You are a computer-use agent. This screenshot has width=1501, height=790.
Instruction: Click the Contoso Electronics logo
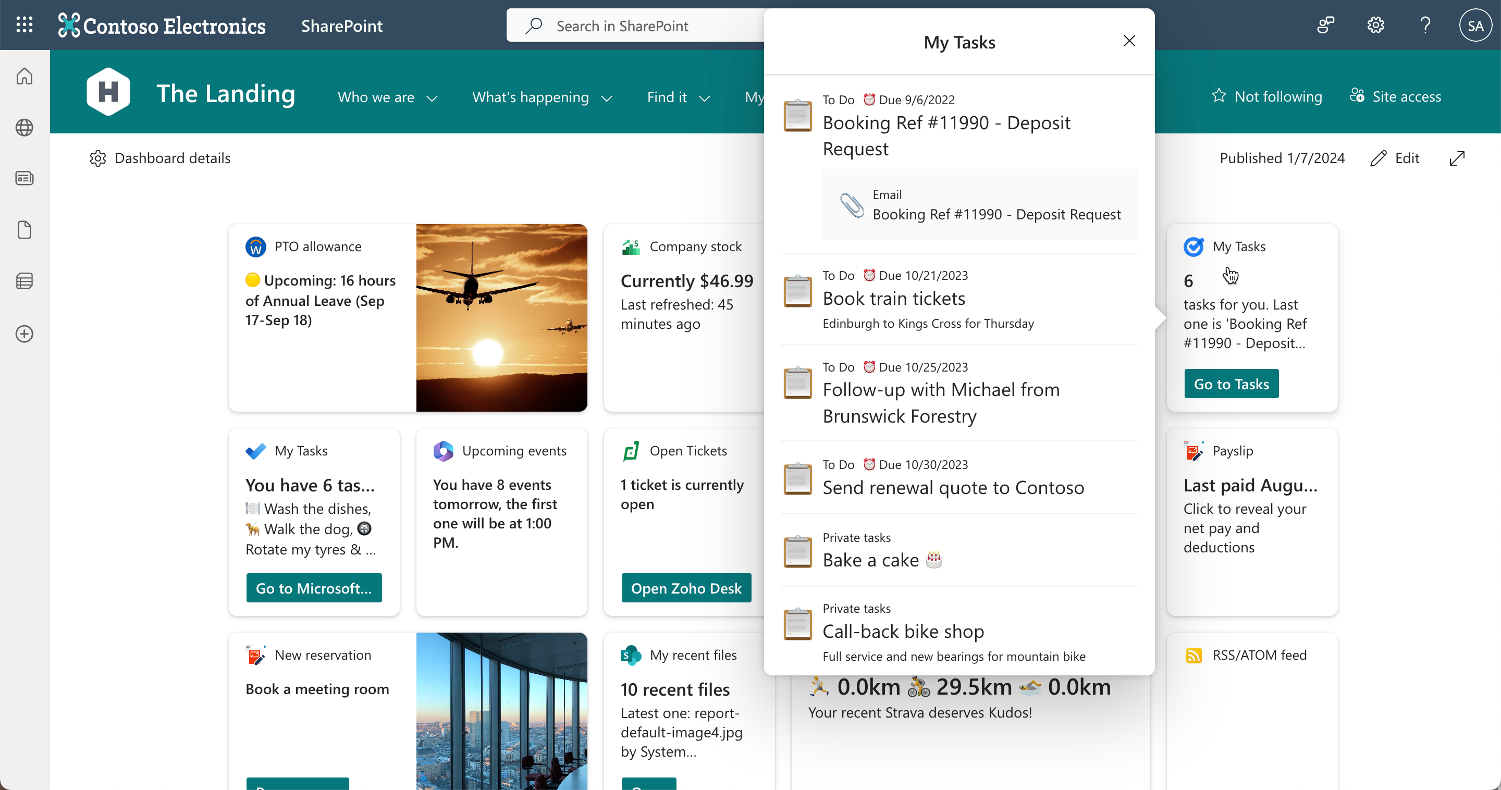[x=162, y=25]
